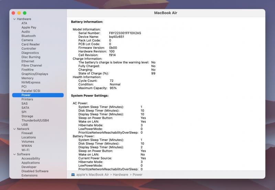This screenshot has height=190, width=275.
Task: Click apple's MacBook Air in path bar
Action: coord(92,175)
